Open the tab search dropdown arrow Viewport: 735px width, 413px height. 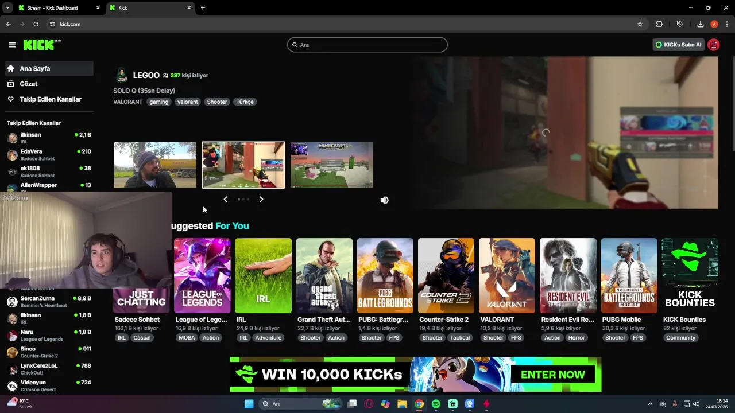click(7, 8)
